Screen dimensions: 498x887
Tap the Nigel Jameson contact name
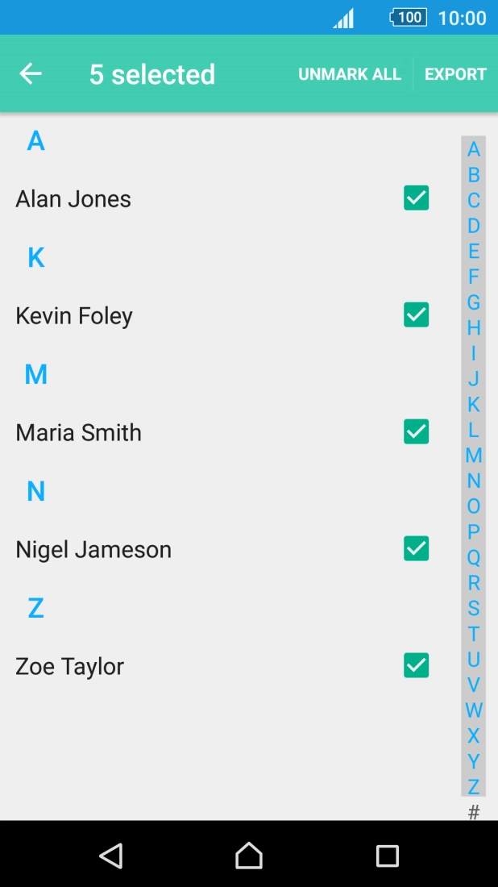(x=93, y=550)
